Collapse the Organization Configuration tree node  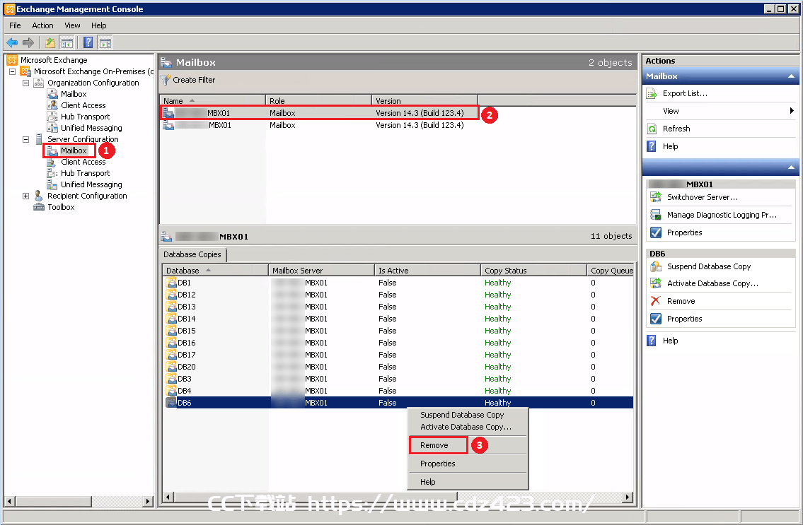pyautogui.click(x=25, y=83)
